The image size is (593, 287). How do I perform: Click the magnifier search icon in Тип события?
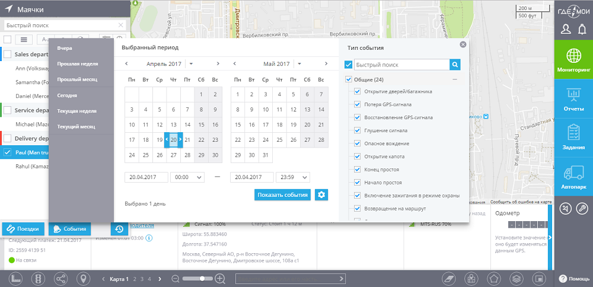455,65
